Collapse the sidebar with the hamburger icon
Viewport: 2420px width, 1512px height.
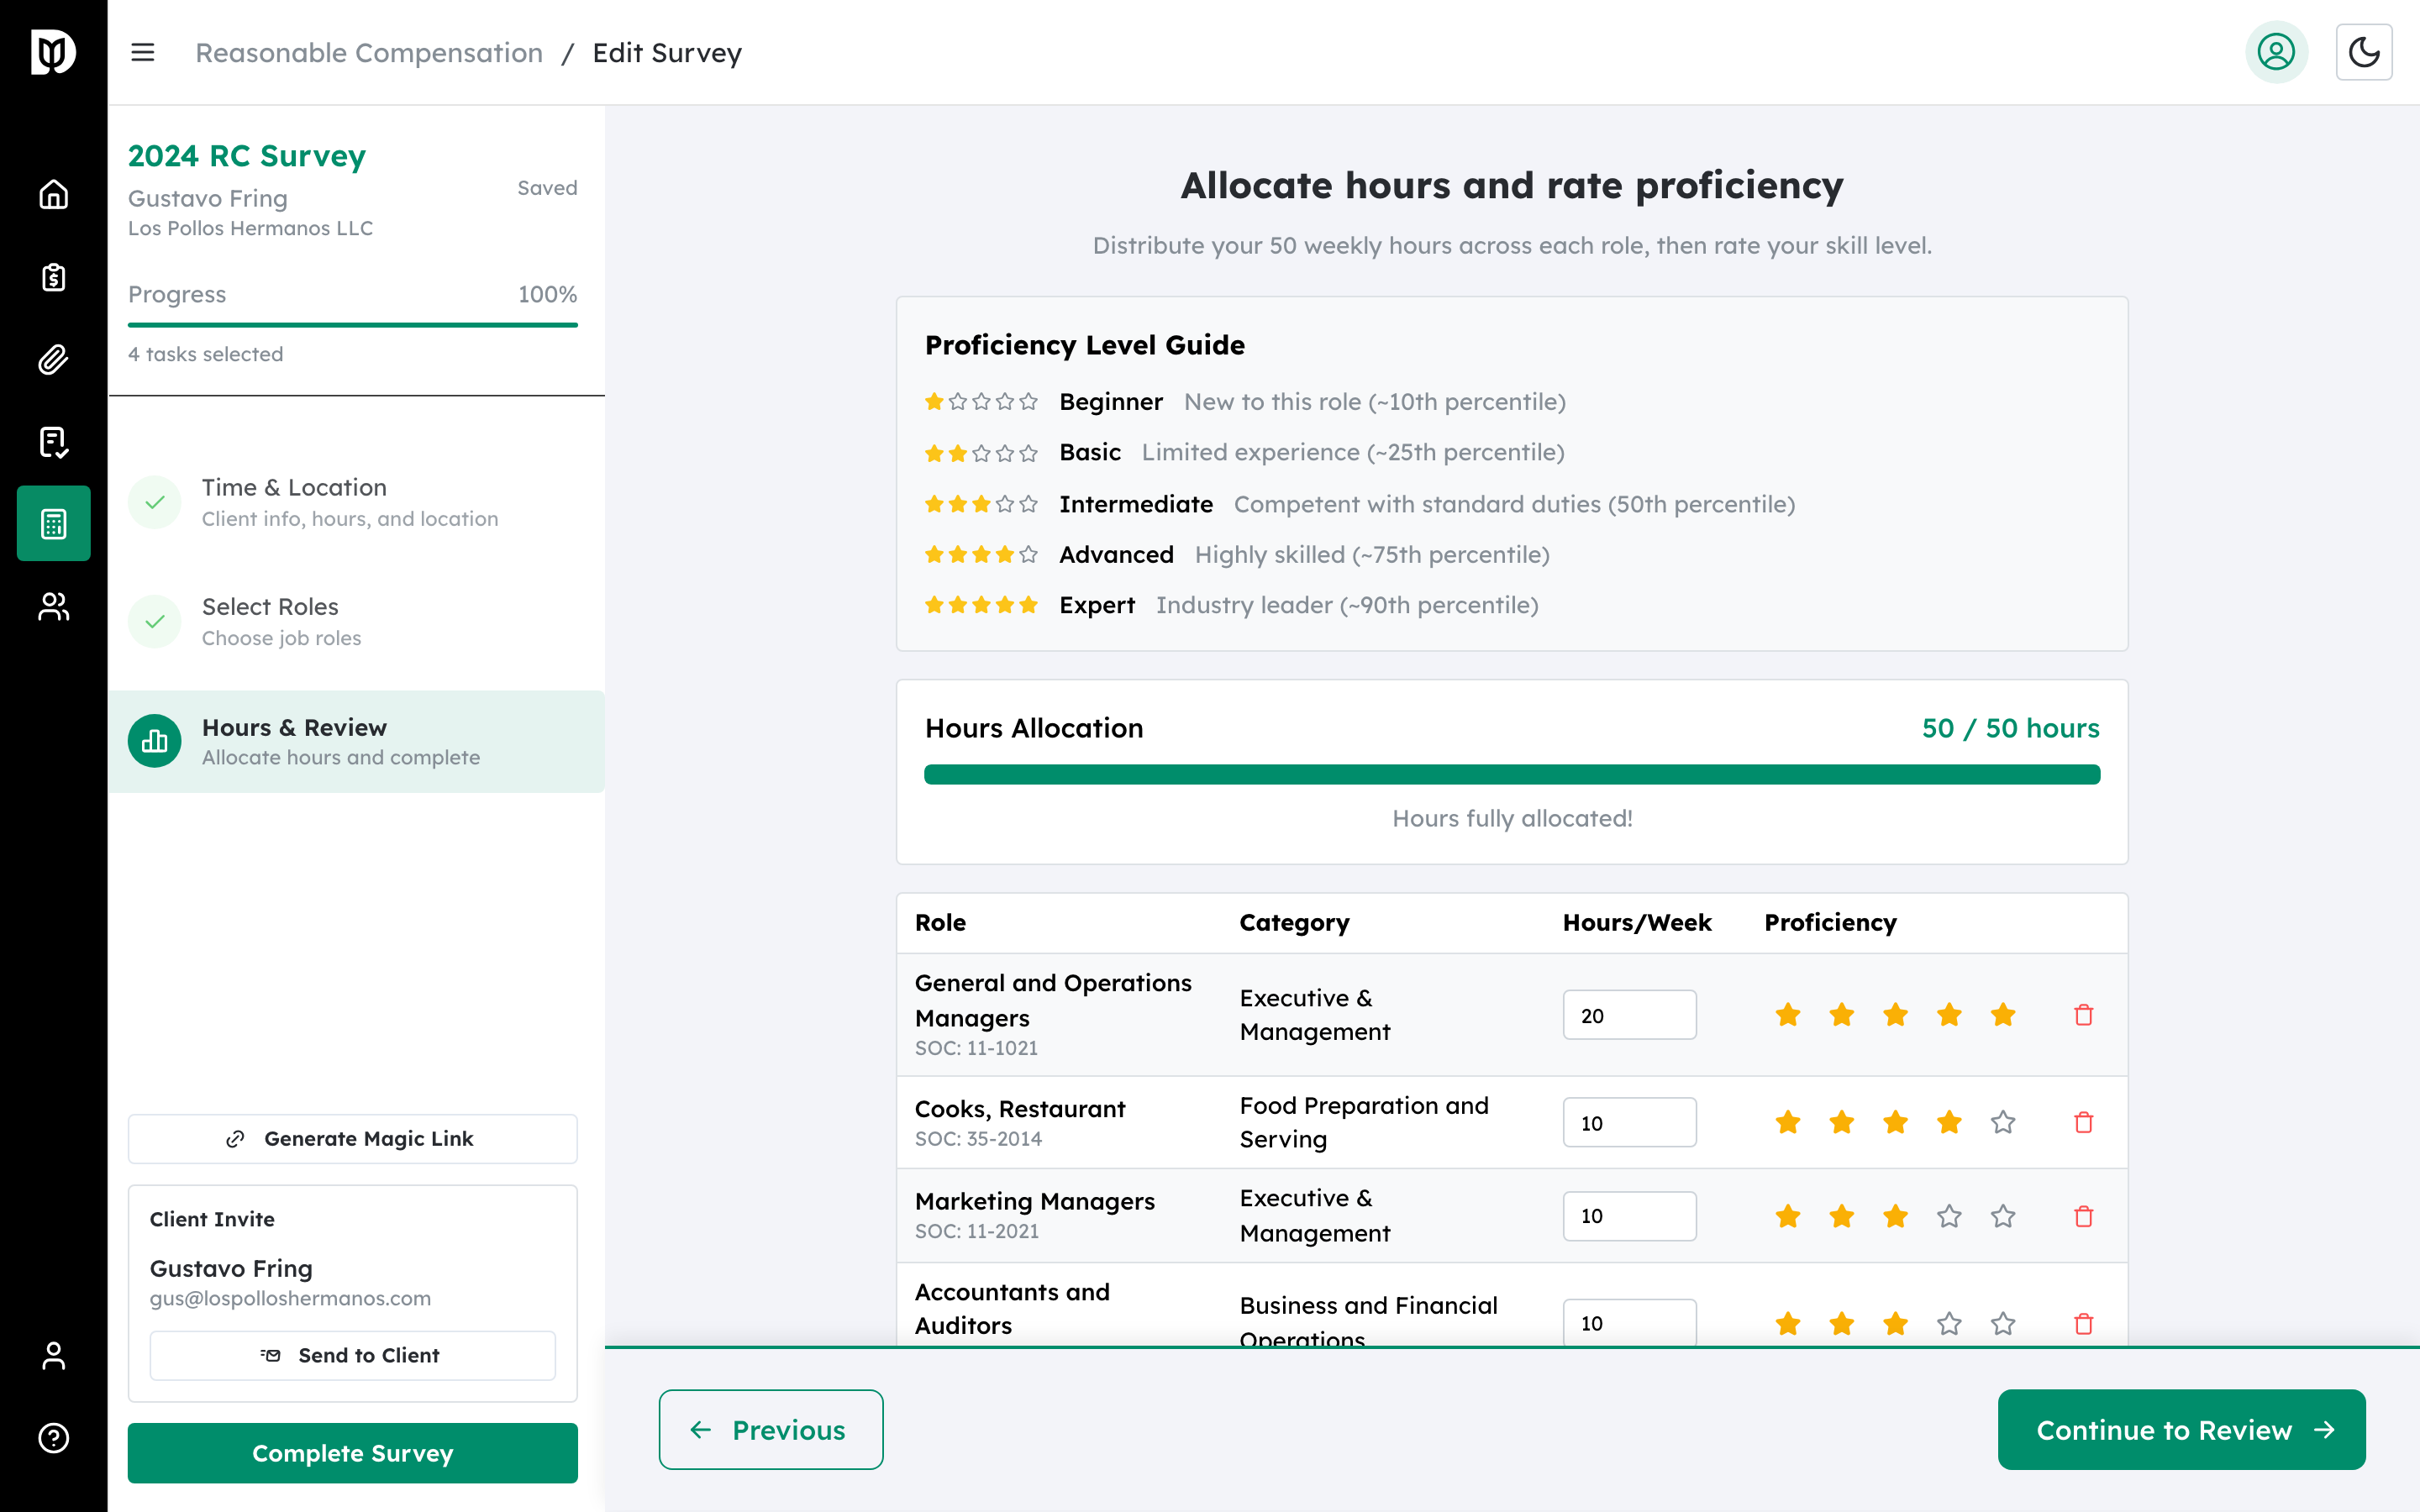(143, 52)
